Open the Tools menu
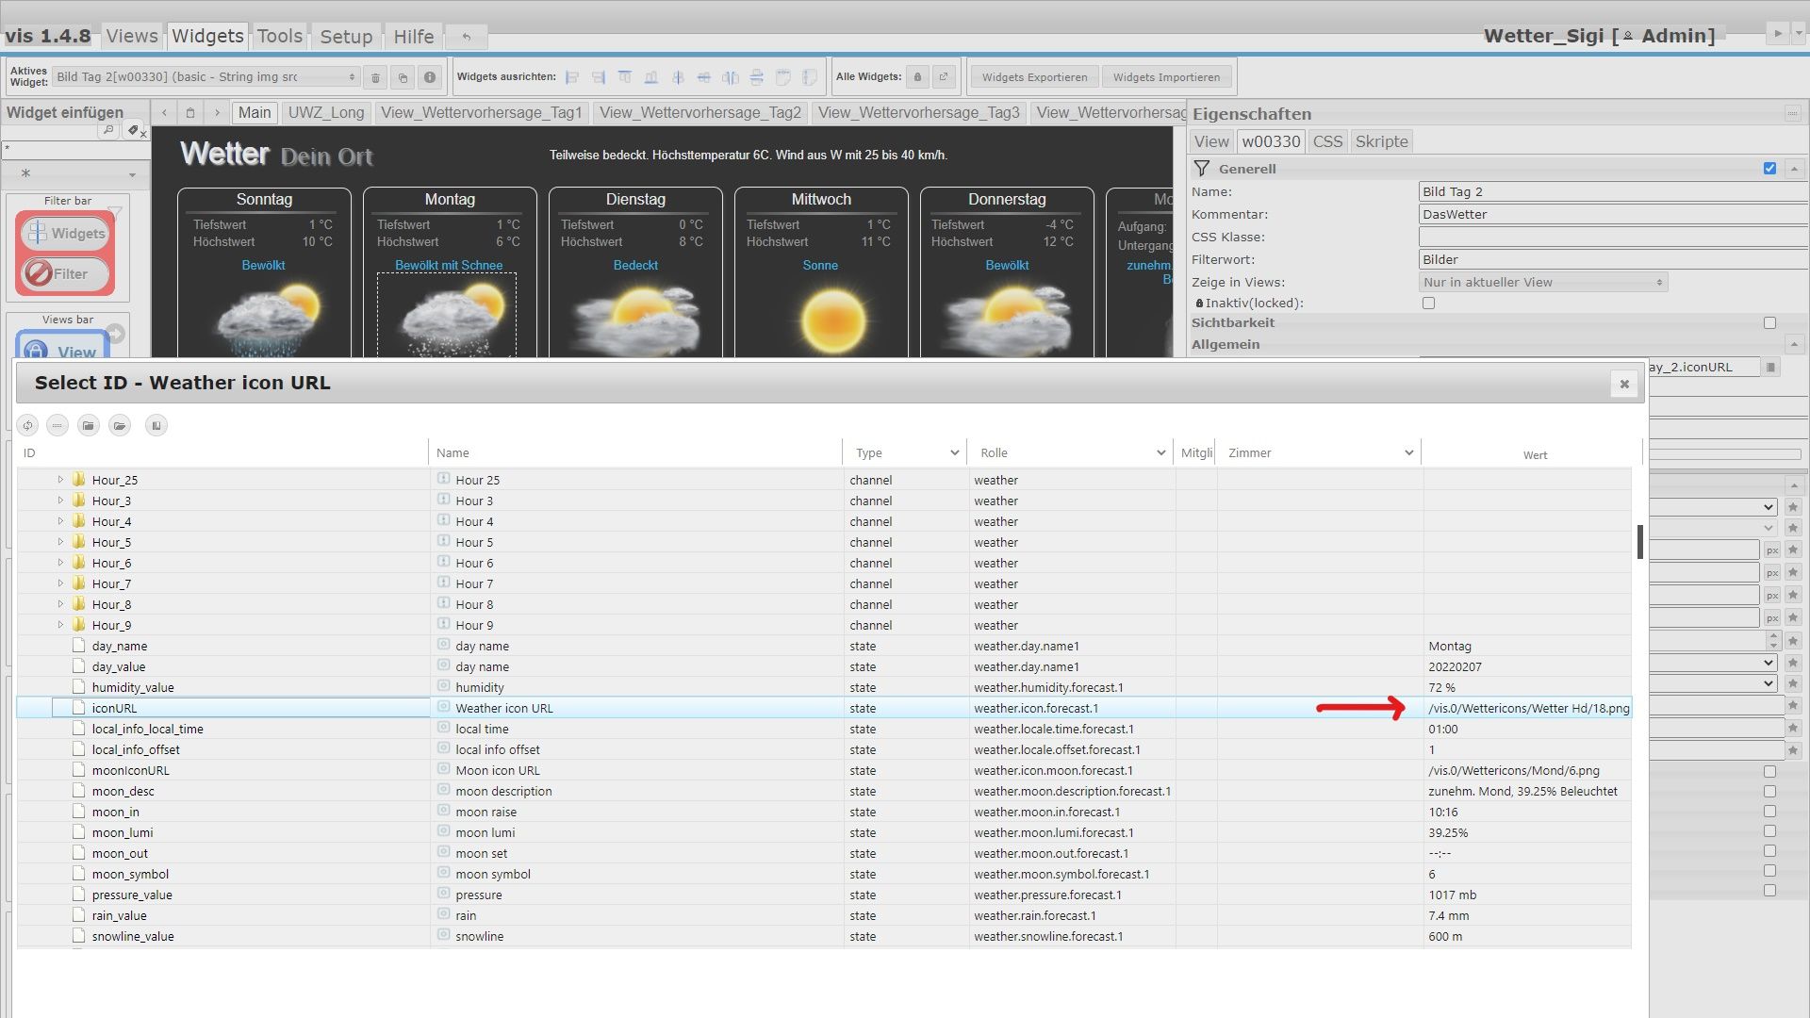 280,37
